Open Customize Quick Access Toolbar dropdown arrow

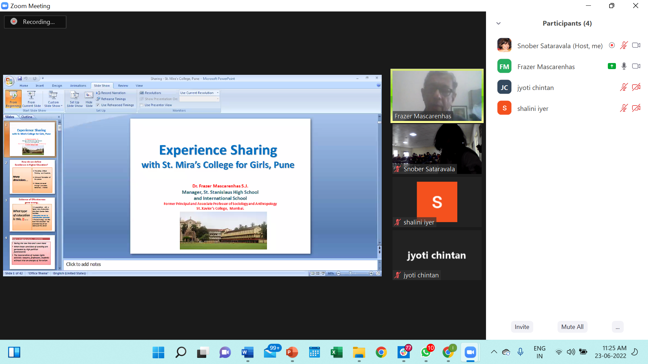tap(43, 79)
